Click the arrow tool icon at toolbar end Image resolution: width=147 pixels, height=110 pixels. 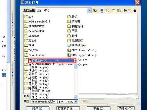coord(134,10)
